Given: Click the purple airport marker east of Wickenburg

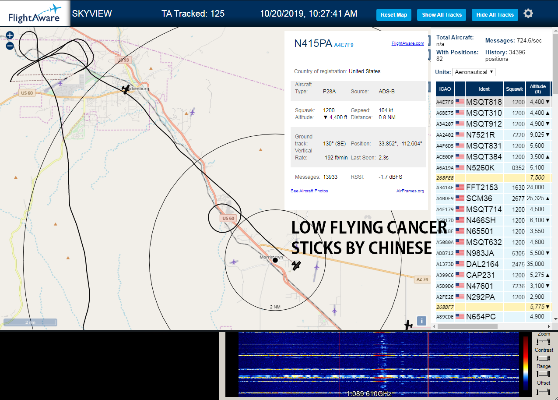Looking at the screenshot, I should pyautogui.click(x=192, y=112).
